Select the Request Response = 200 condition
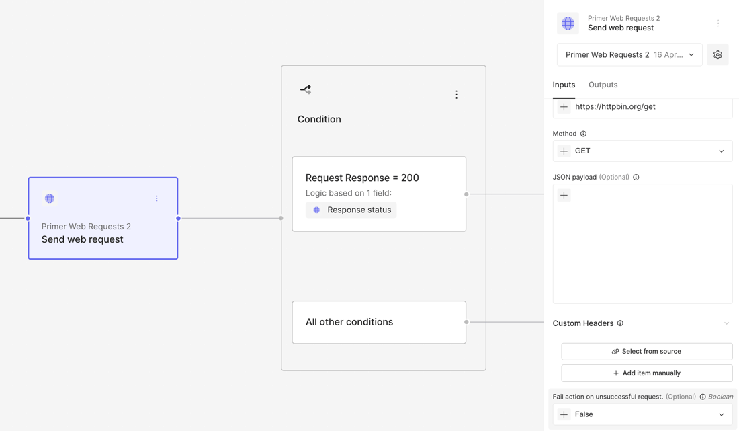Viewport: 739px width, 431px height. (x=379, y=194)
